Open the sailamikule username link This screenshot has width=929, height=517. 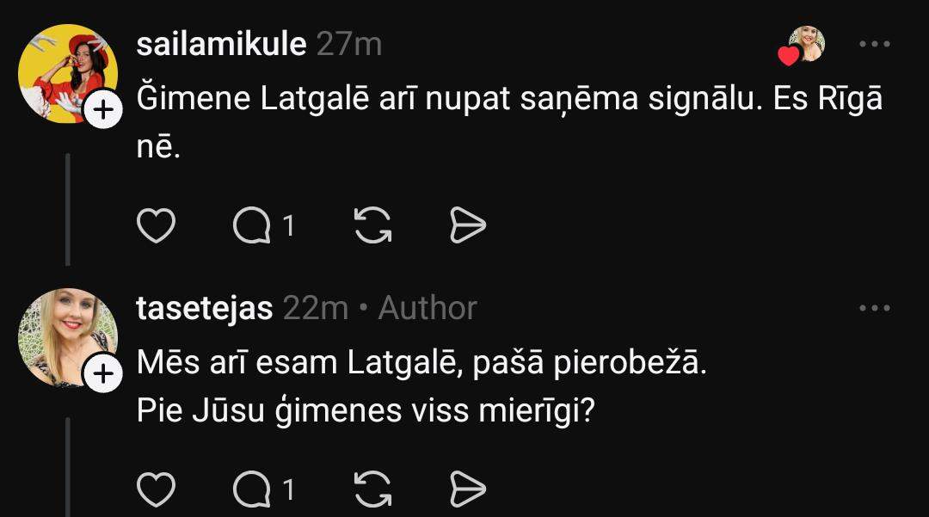pyautogui.click(x=221, y=44)
